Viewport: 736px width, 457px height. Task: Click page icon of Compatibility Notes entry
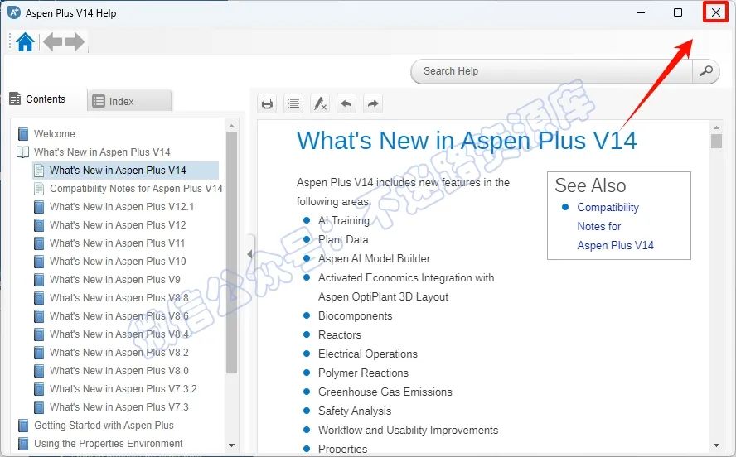pos(40,189)
